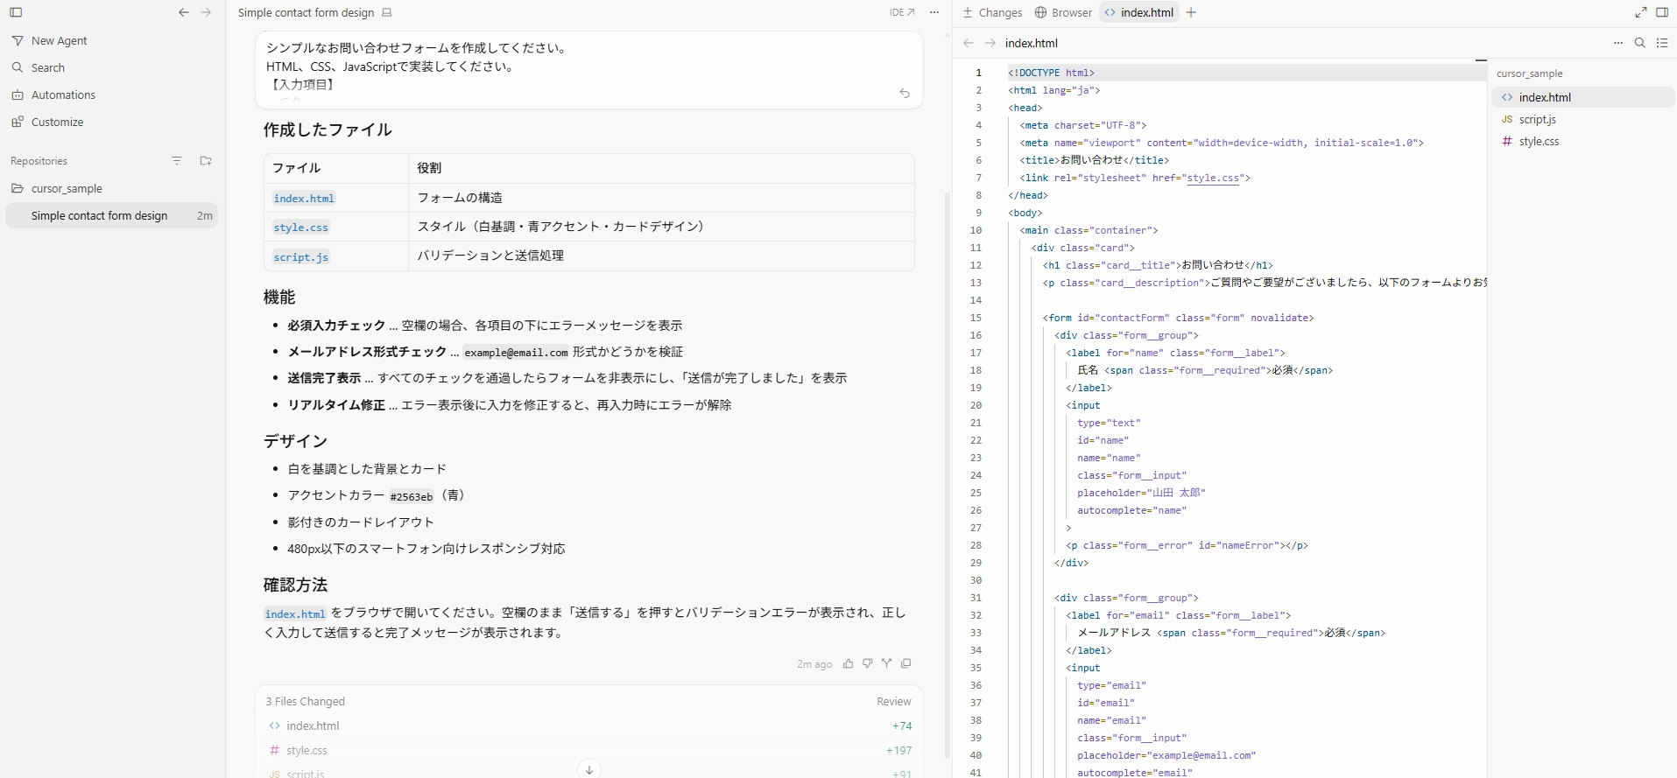The image size is (1677, 778).
Task: Click the 2m ago timestamp
Action: 814,664
